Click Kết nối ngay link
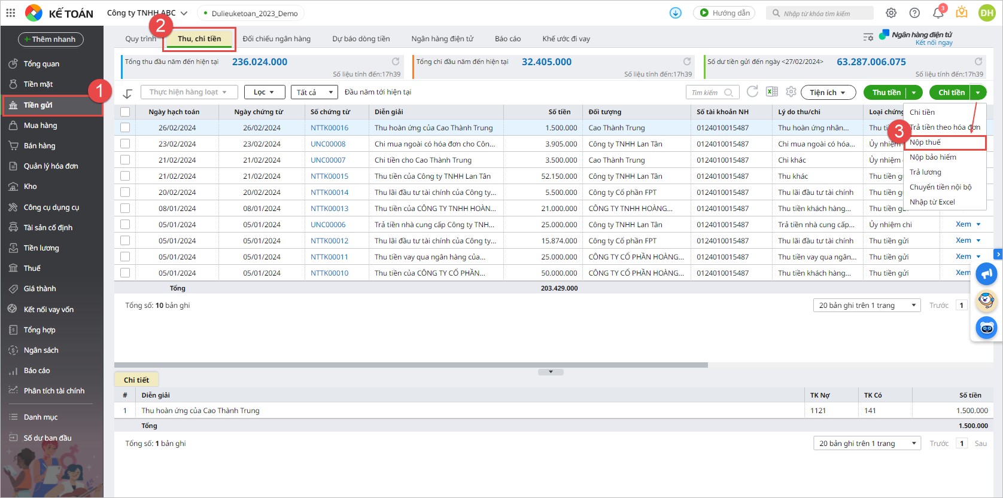 click(x=934, y=43)
